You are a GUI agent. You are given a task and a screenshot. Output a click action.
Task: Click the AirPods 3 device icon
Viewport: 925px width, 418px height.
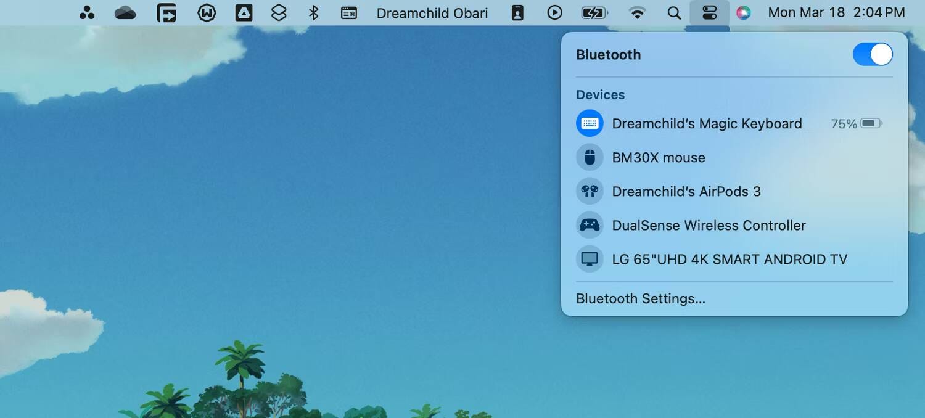pos(589,191)
